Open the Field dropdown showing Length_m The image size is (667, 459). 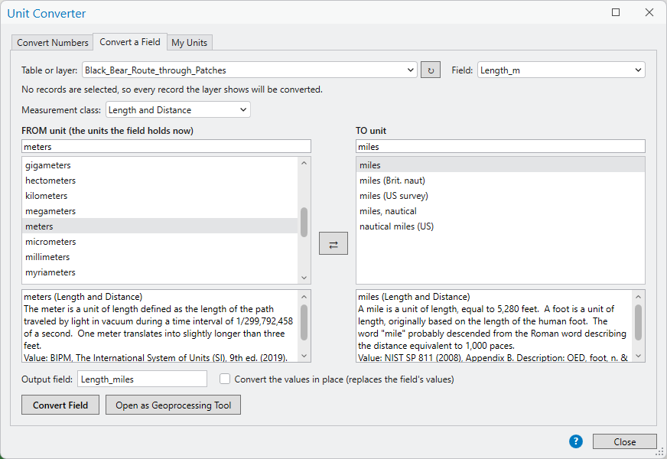[561, 70]
